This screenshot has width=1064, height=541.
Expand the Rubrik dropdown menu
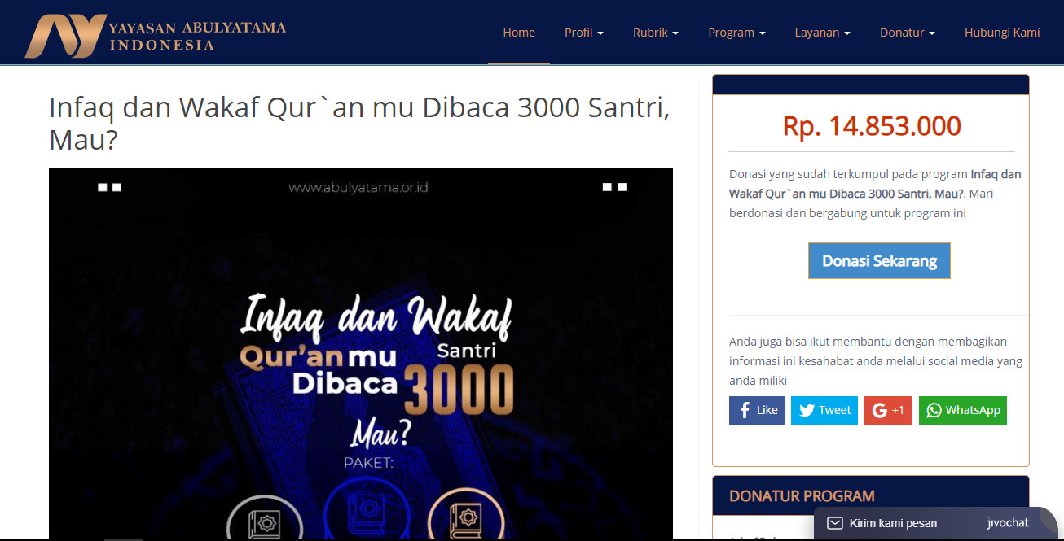pos(656,33)
